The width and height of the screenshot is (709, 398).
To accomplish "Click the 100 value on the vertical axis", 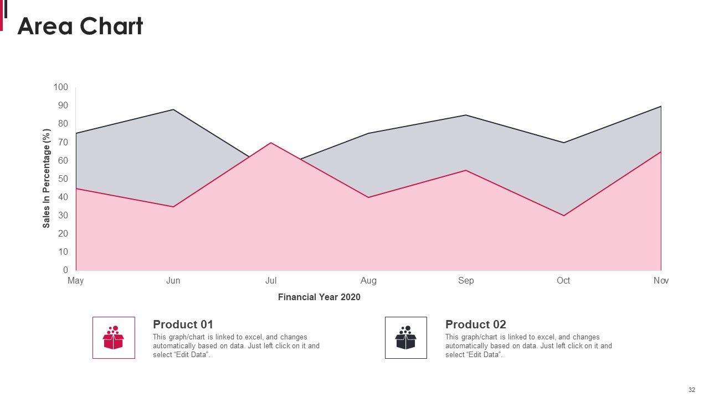I will tap(61, 87).
